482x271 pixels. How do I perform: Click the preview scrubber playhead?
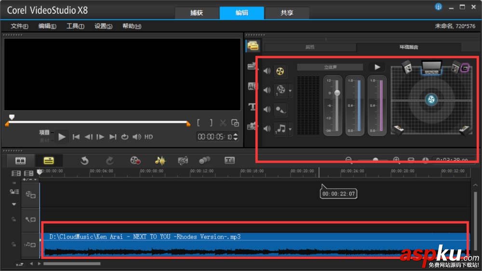[x=12, y=117]
